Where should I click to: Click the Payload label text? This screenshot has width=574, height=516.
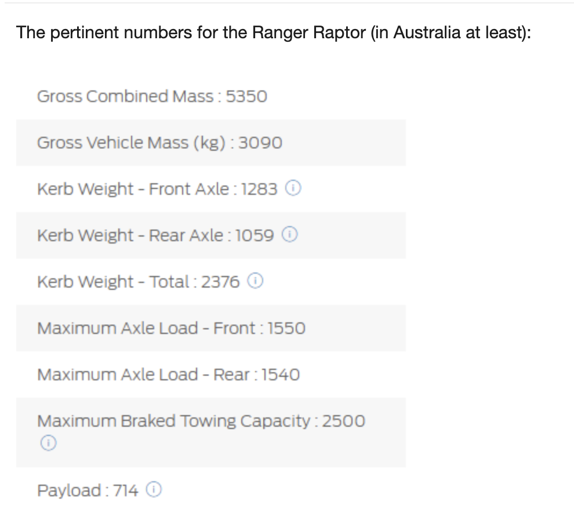(x=70, y=490)
